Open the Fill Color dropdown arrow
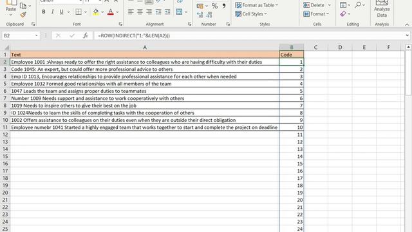The image size is (412, 232). point(102,12)
